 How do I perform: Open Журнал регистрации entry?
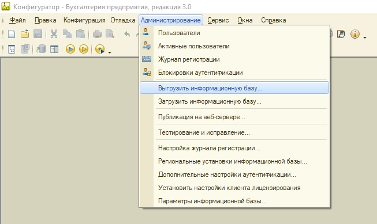[234, 59]
